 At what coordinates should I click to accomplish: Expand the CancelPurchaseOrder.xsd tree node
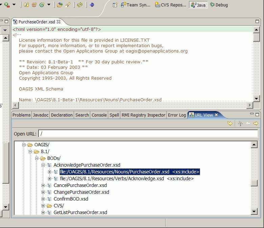pyautogui.click(x=43, y=186)
